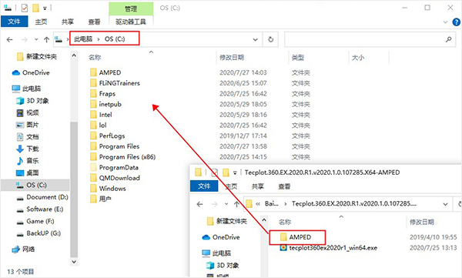Viewport: 462px width, 278px height.
Task: Select the Program Files folder
Action: [x=115, y=146]
